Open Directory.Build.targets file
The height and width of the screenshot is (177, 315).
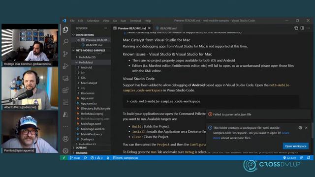pos(91,109)
